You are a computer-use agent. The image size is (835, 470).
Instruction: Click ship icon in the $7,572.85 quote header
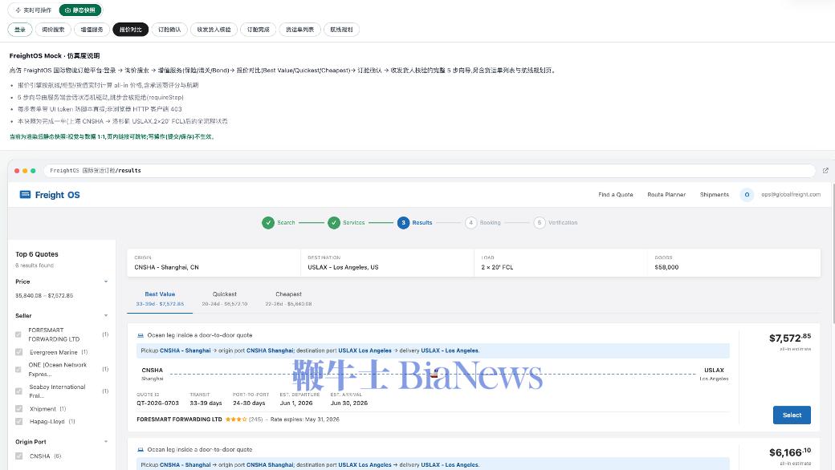click(141, 335)
